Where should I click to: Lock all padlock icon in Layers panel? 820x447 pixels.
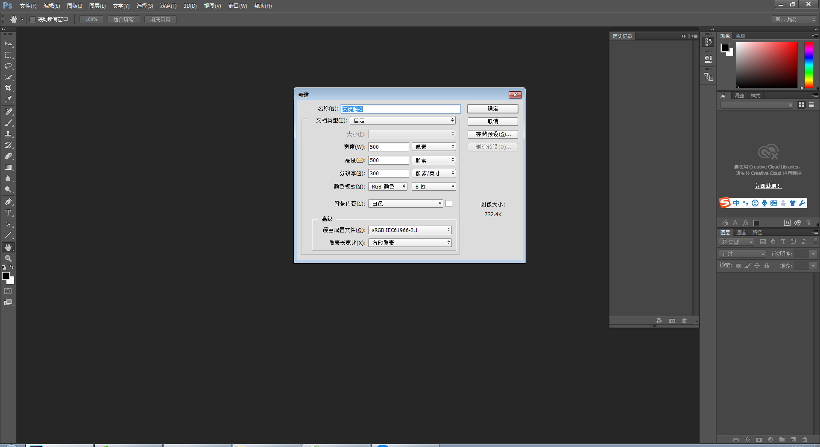tap(767, 266)
